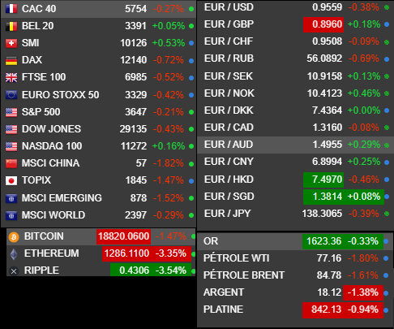Click the EUR / RUB rate 56.0892
The image size is (394, 329).
tap(324, 58)
